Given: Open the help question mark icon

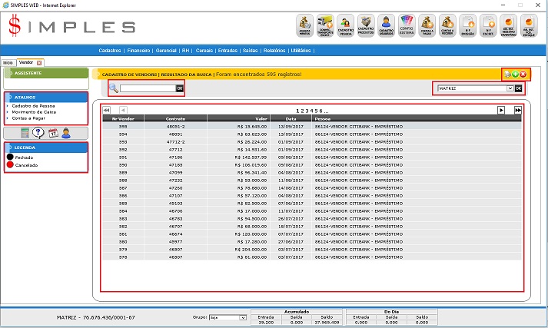Looking at the screenshot, I should coord(38,133).
